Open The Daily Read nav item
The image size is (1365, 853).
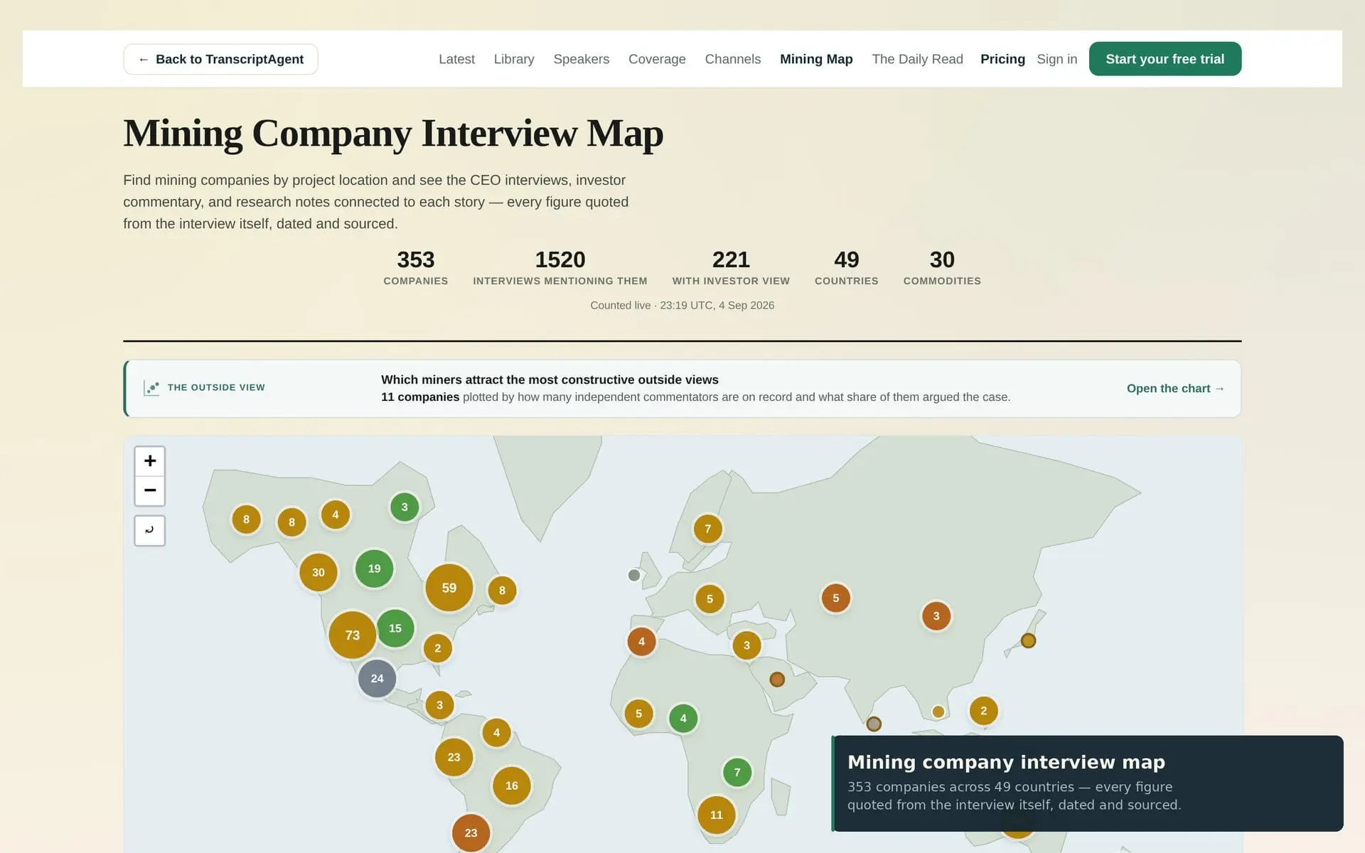click(x=917, y=59)
